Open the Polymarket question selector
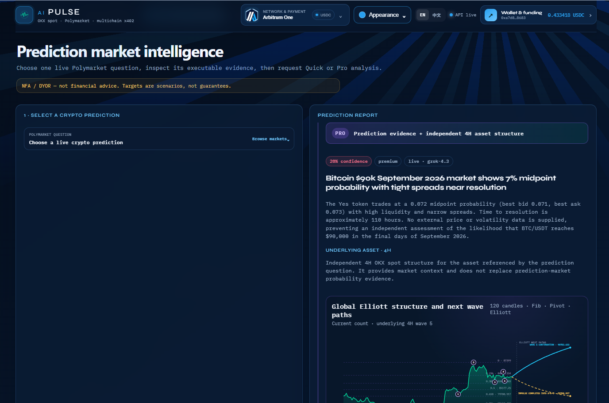The height and width of the screenshot is (403, 609). point(159,139)
